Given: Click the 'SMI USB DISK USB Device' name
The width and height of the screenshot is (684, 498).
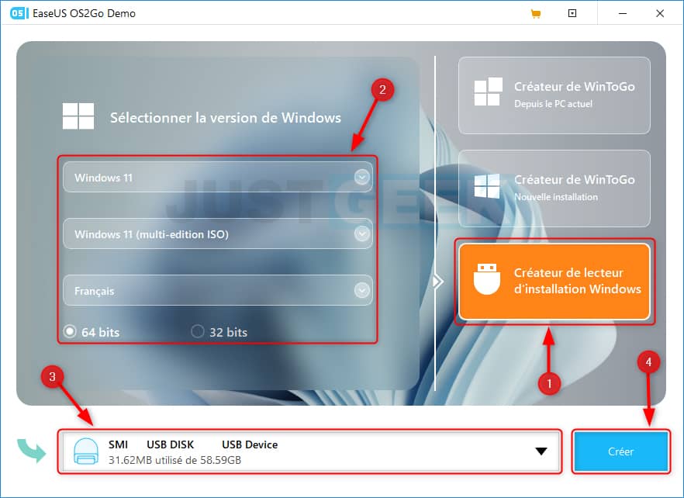Looking at the screenshot, I should tap(193, 444).
